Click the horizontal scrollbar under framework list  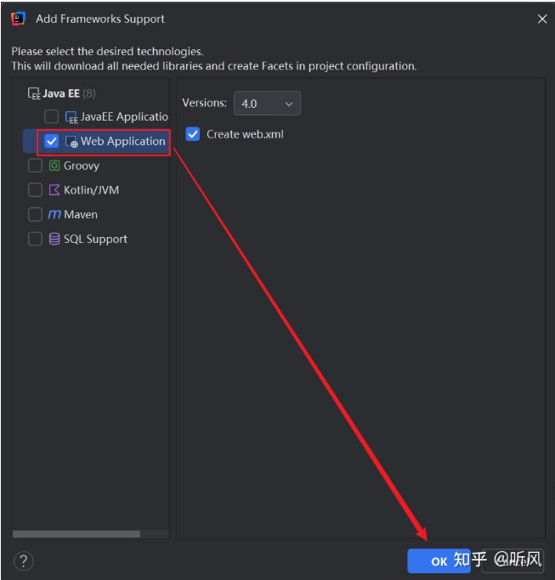(76, 534)
